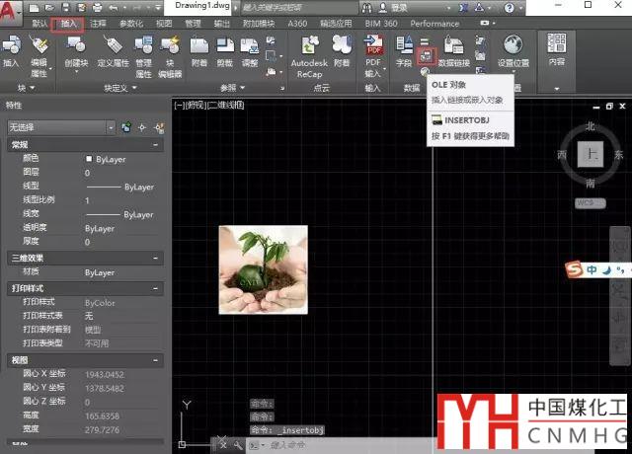632x454 pixels.
Task: Open the 插入 ribbon tab
Action: click(x=68, y=22)
